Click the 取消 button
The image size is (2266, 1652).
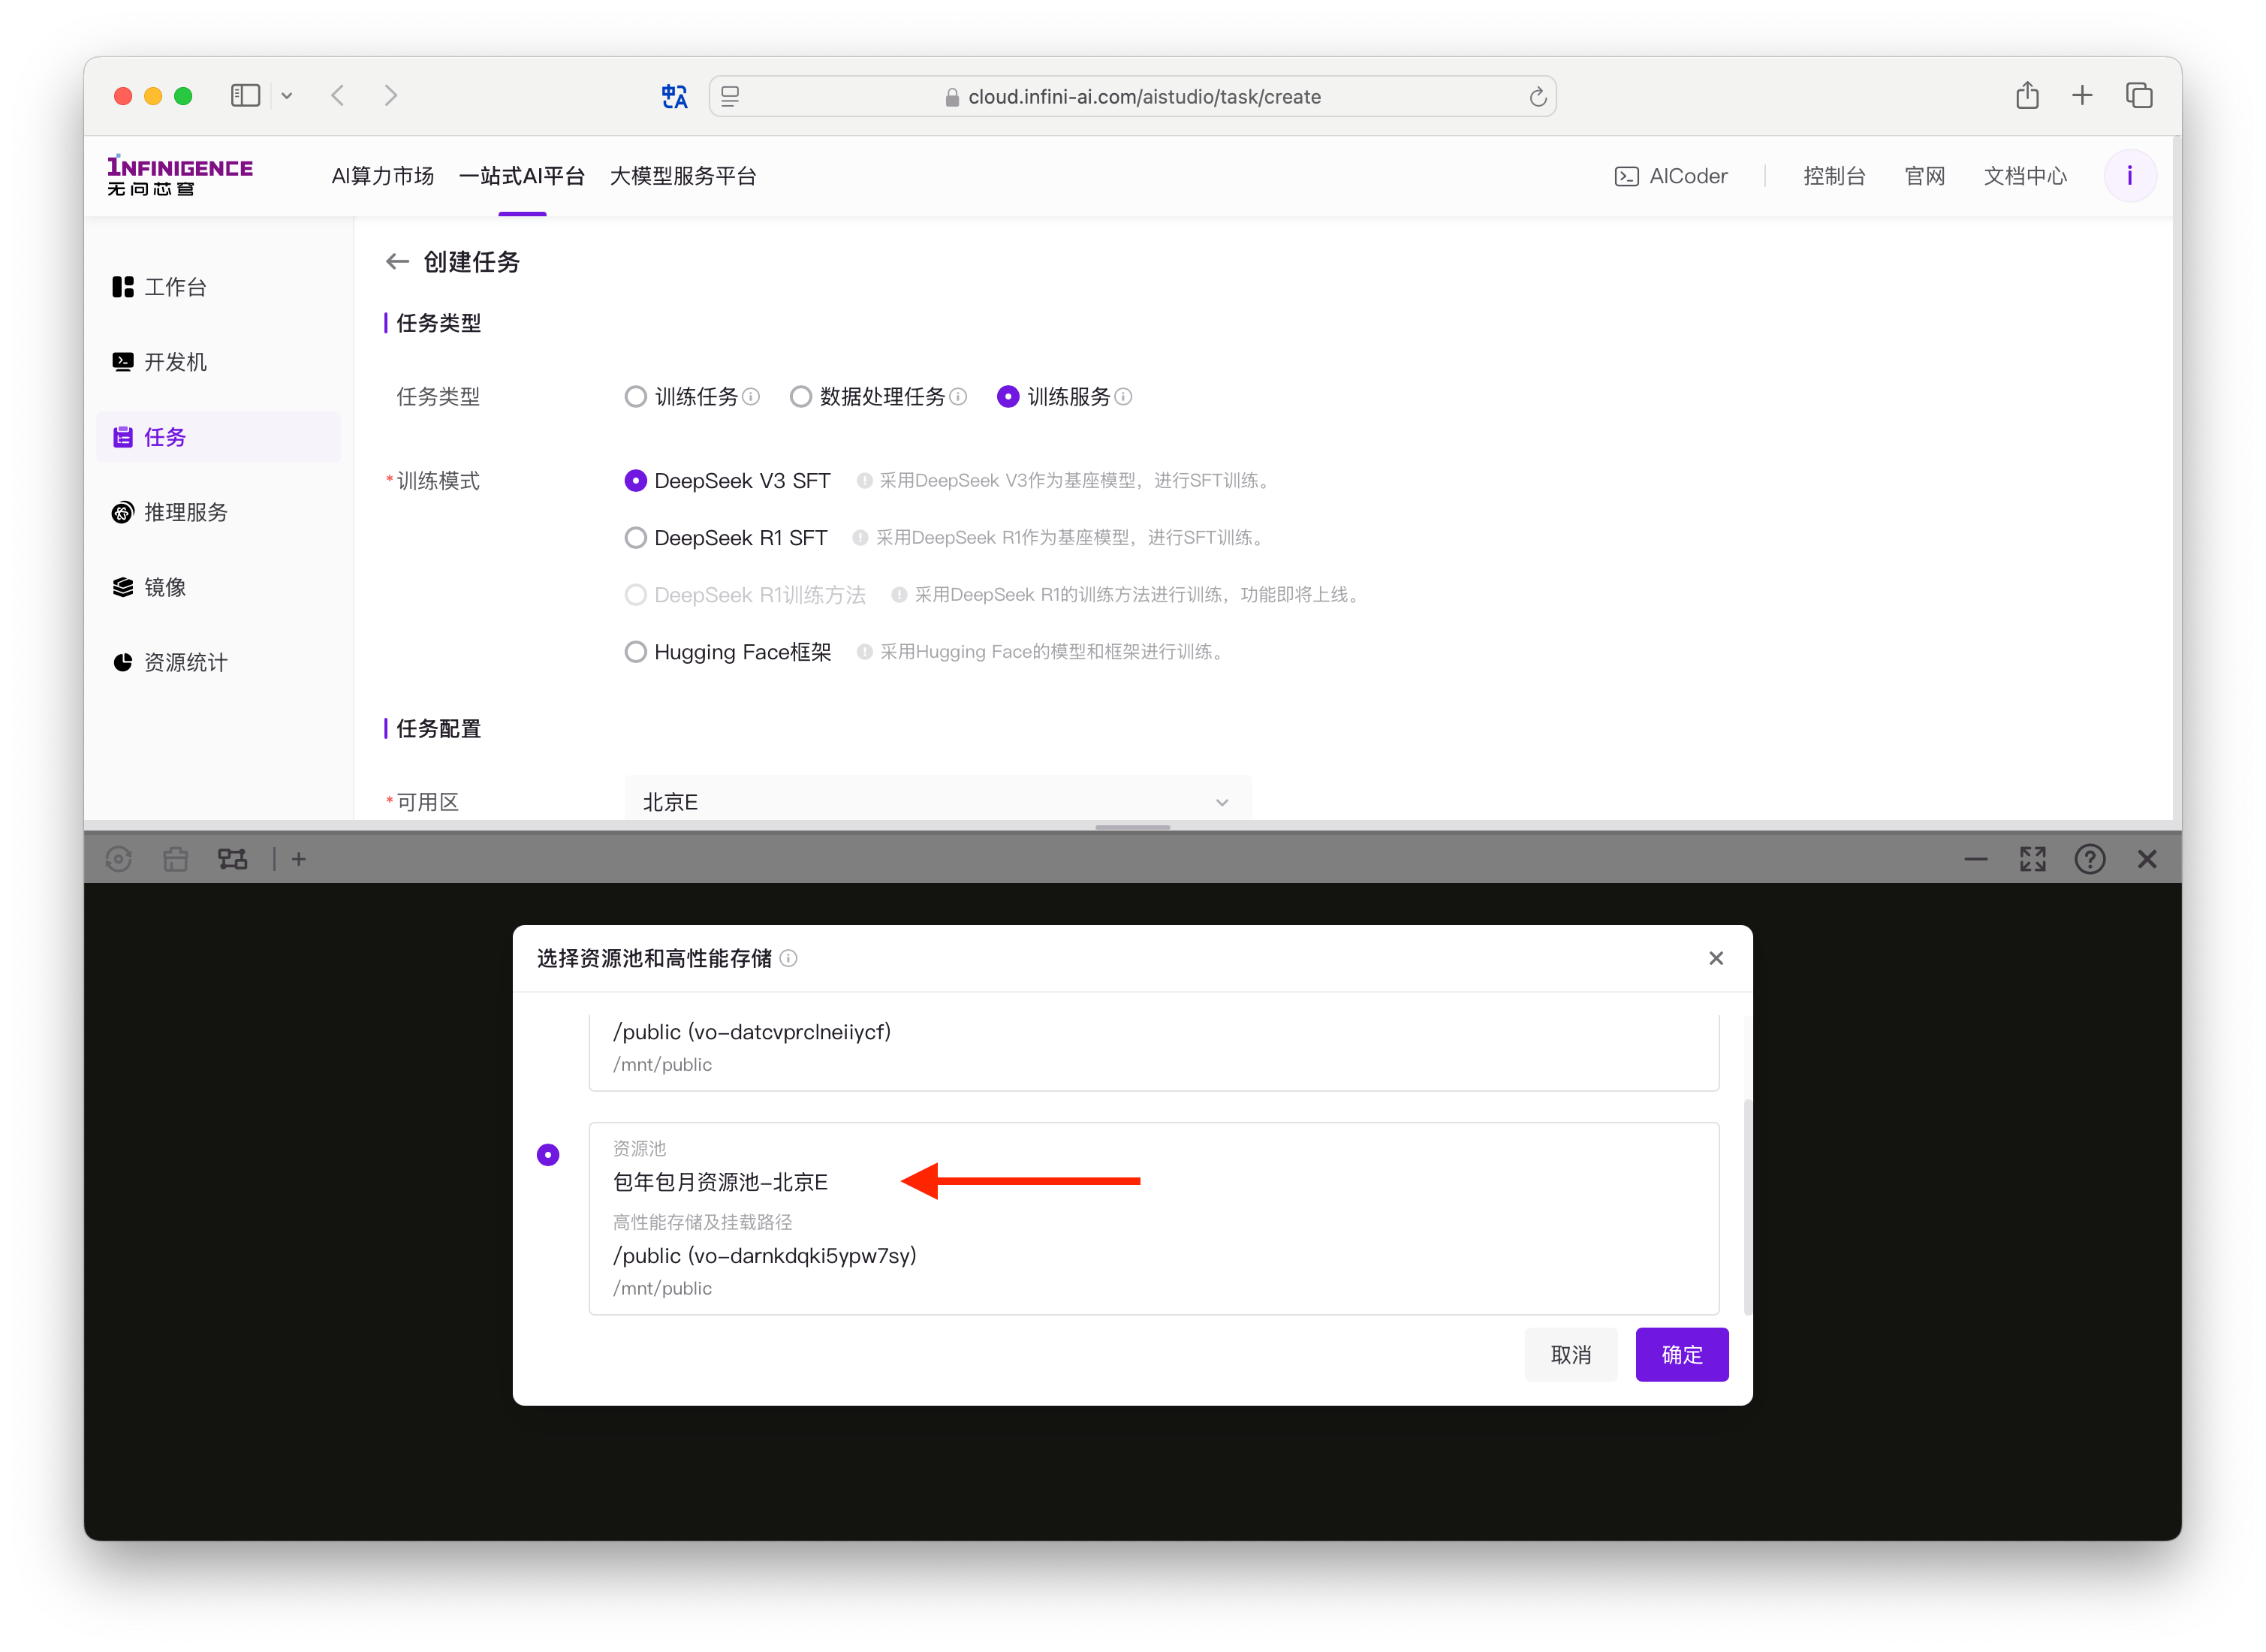coord(1570,1355)
